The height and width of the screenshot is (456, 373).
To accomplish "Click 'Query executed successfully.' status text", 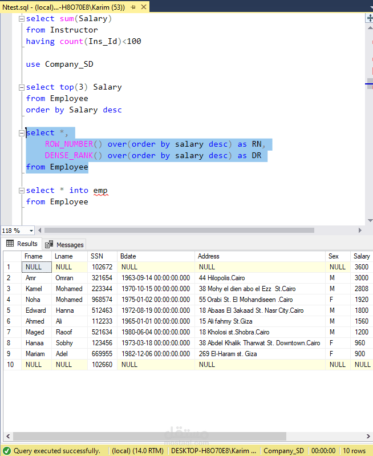I will coord(56,451).
